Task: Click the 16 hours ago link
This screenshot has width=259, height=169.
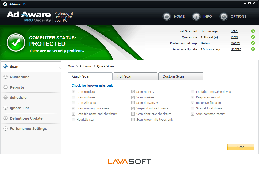Action: click(211, 49)
